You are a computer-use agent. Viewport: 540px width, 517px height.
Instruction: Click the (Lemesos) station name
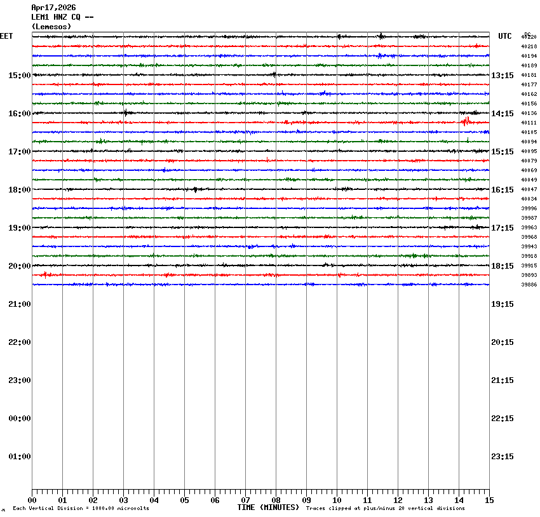click(51, 27)
